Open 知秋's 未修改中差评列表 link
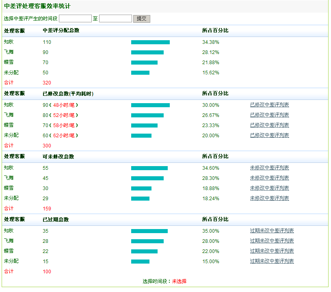This screenshot has width=331, height=292. coord(269,168)
